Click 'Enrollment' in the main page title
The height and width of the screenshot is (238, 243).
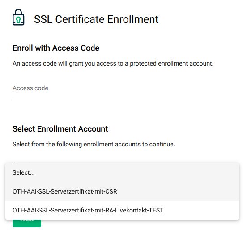(x=133, y=19)
